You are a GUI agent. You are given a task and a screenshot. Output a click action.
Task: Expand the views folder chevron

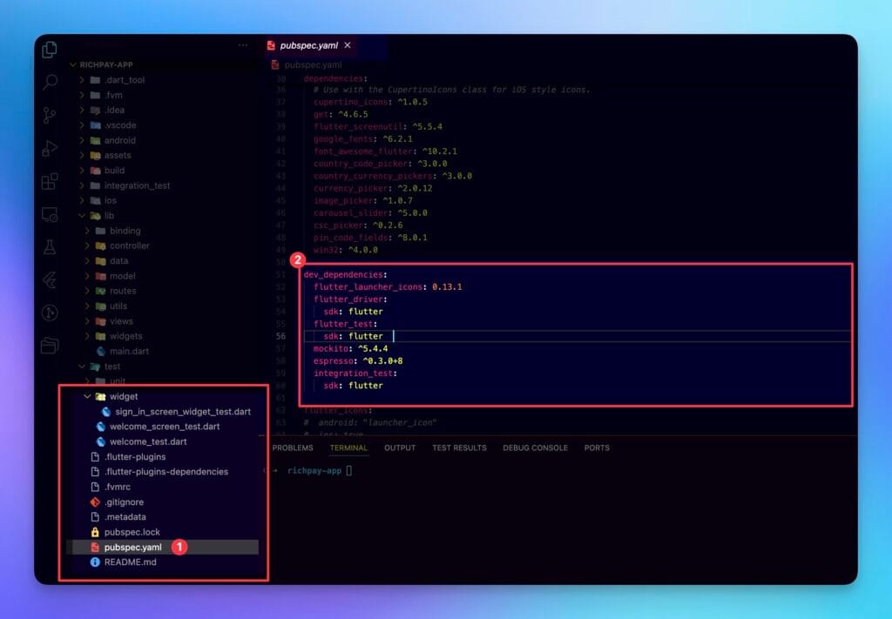(87, 321)
